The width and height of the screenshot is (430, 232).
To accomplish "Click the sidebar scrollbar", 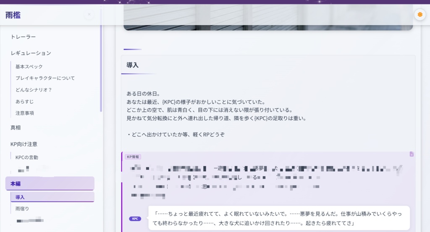I will [x=101, y=60].
